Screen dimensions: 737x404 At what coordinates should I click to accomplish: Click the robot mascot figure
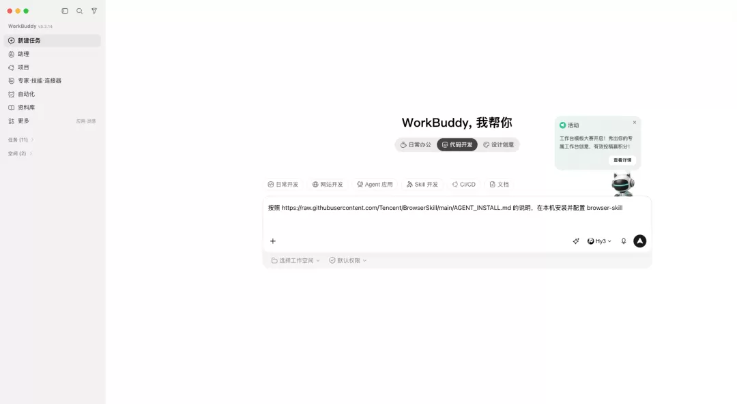623,185
